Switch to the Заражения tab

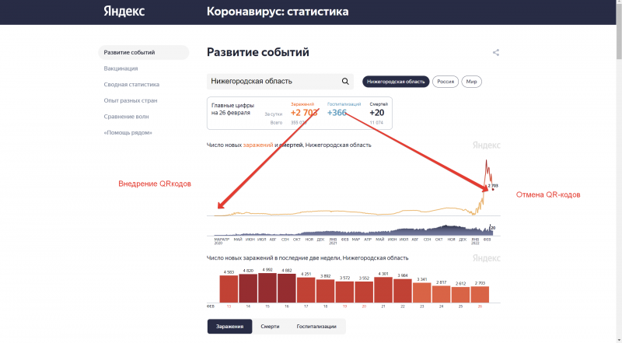[x=229, y=327]
